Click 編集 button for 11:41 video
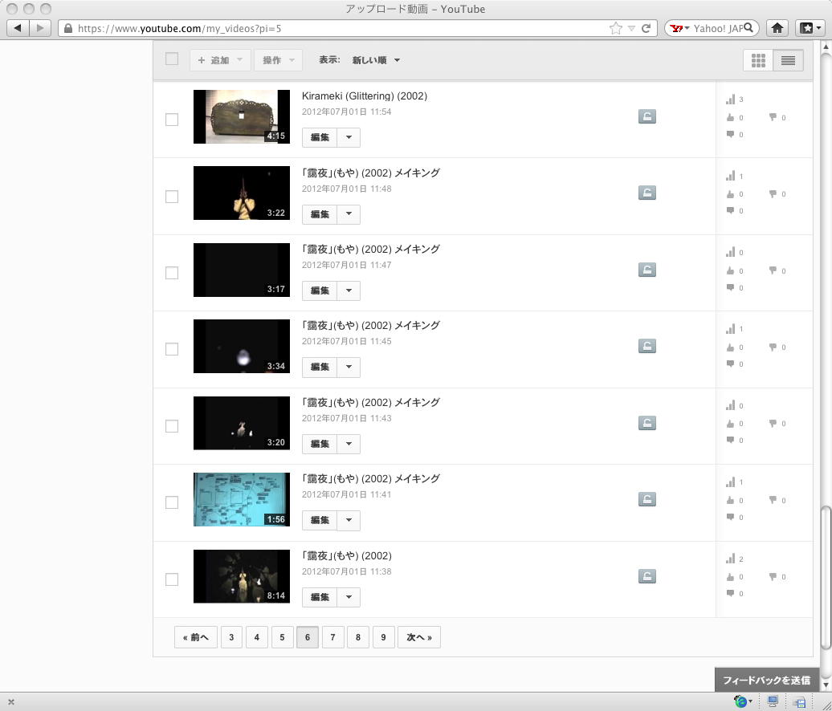 pyautogui.click(x=320, y=520)
